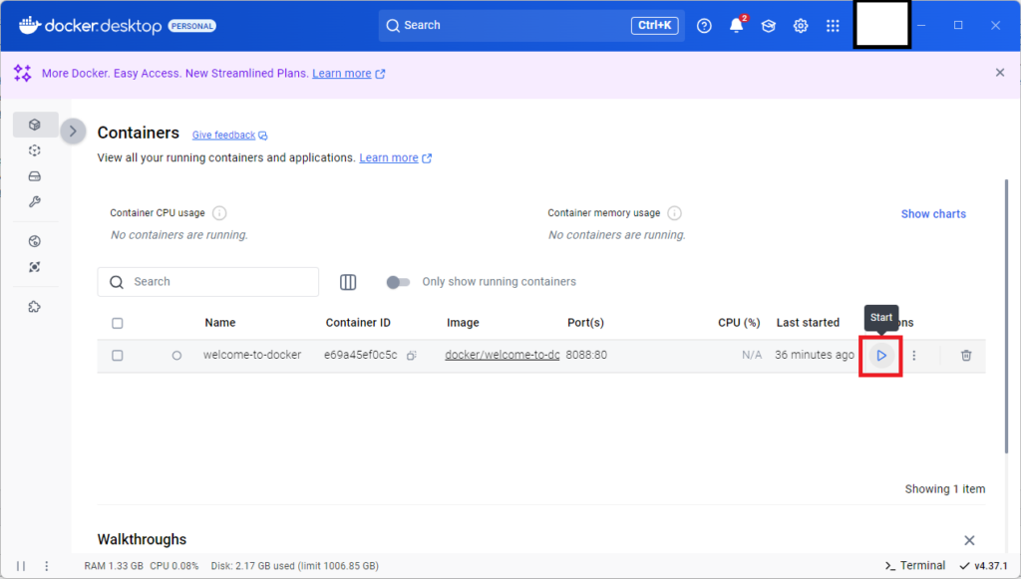Open the Terminal from status bar
Screen dimensions: 1021x579
click(915, 566)
